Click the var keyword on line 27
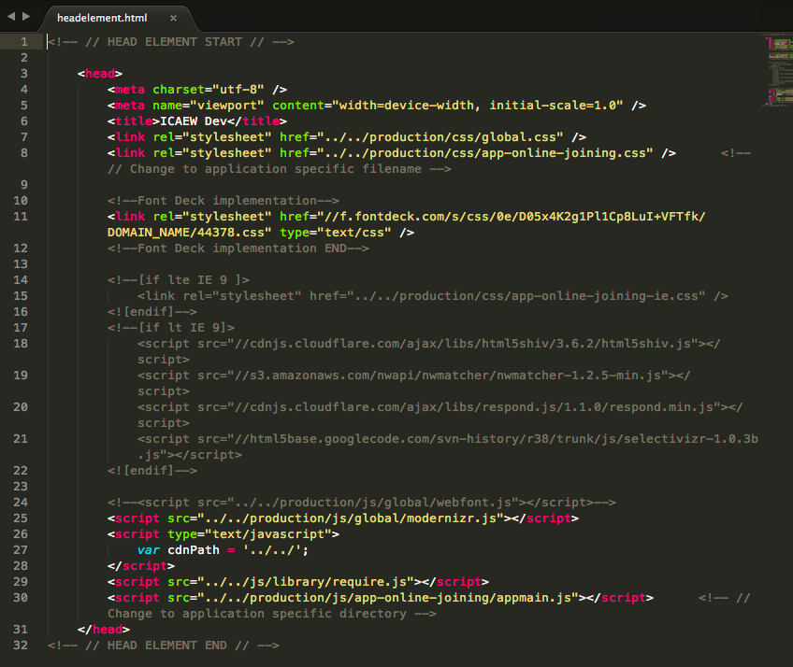Viewport: 793px width, 667px height. click(x=149, y=550)
